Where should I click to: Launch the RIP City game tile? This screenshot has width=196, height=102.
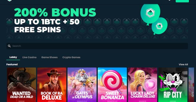click(x=173, y=85)
